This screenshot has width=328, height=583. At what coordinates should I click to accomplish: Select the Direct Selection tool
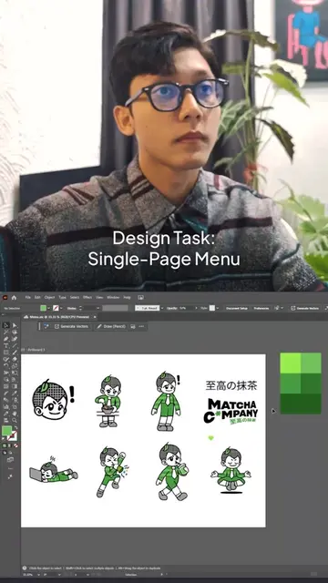click(x=15, y=325)
